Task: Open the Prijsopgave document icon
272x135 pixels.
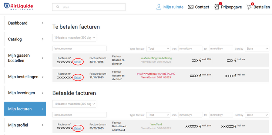Action: tap(216, 7)
